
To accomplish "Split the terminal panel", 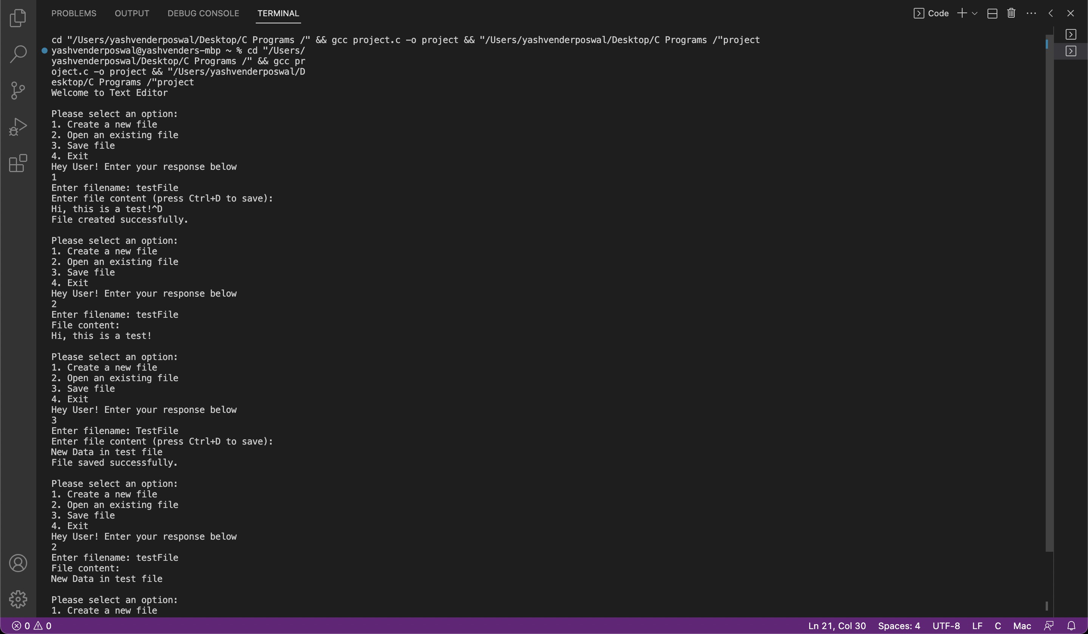I will click(x=992, y=13).
